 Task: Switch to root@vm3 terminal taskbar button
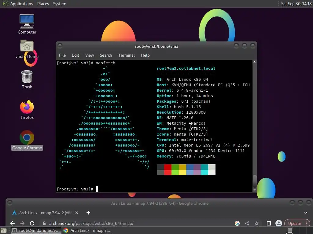36,230
